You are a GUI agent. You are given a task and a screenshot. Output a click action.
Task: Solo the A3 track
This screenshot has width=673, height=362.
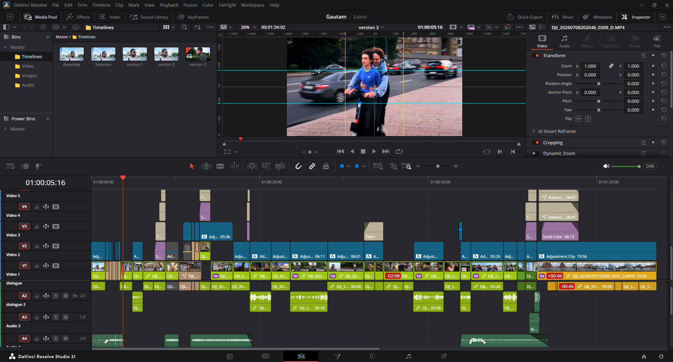56,317
